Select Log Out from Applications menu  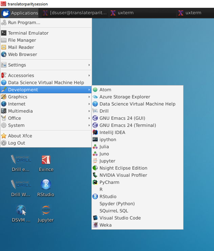(x=17, y=143)
